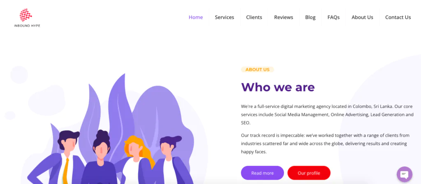
Task: Click the red Our profile button
Action: [309, 173]
